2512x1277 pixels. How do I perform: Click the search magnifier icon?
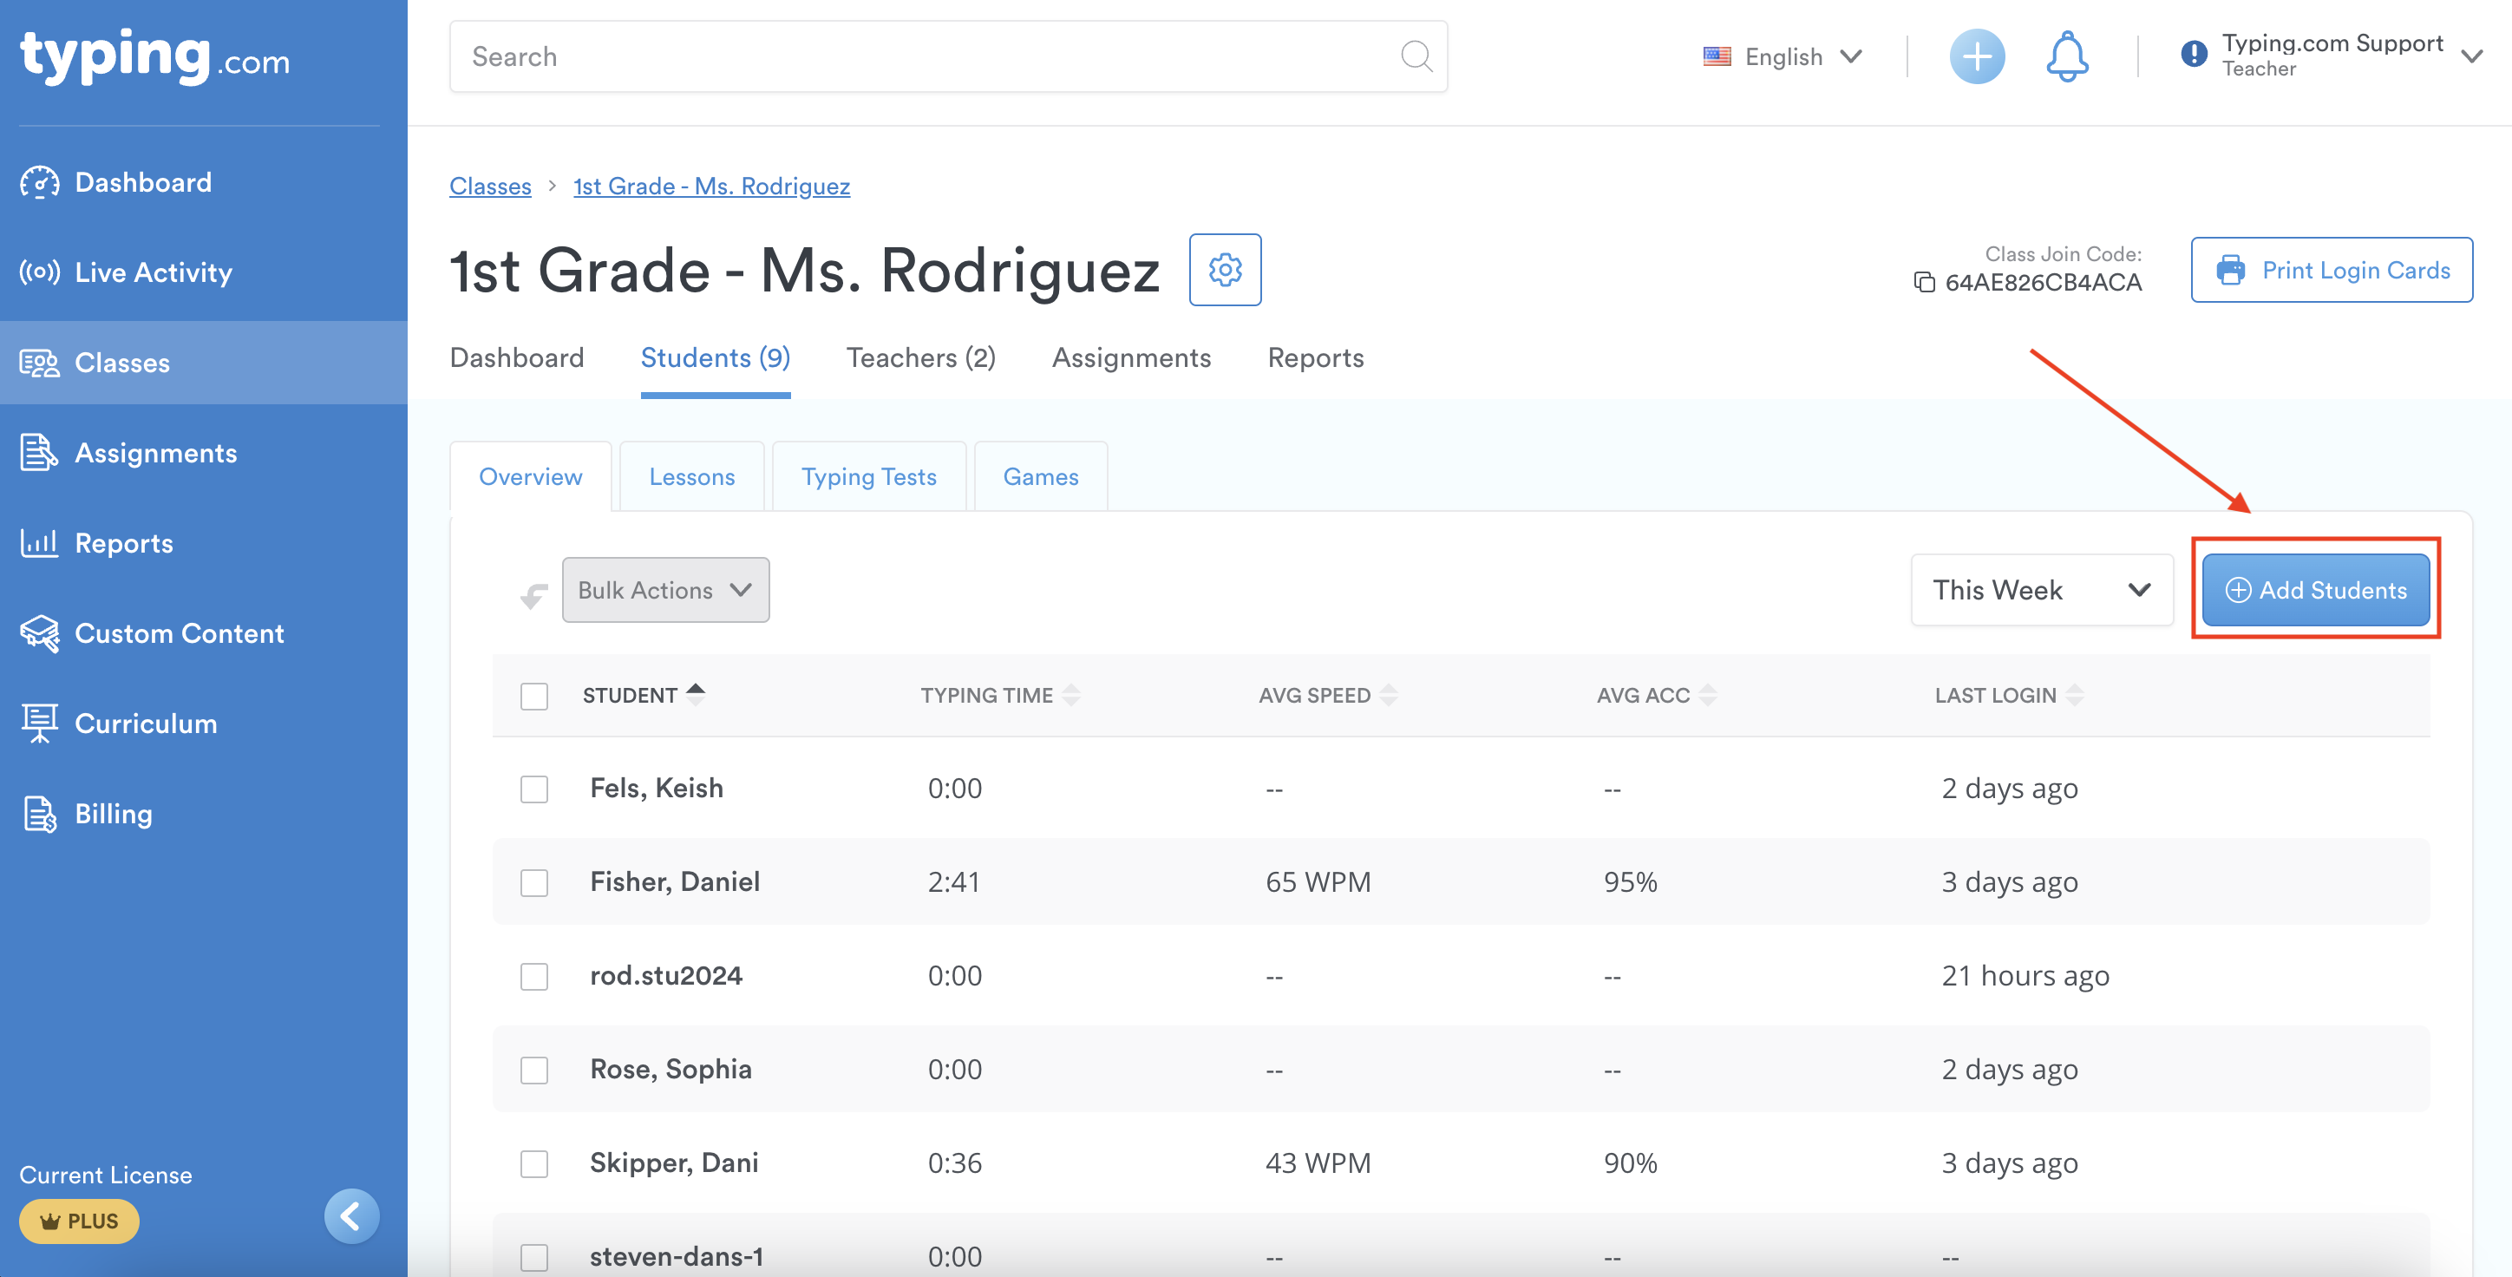(1416, 56)
